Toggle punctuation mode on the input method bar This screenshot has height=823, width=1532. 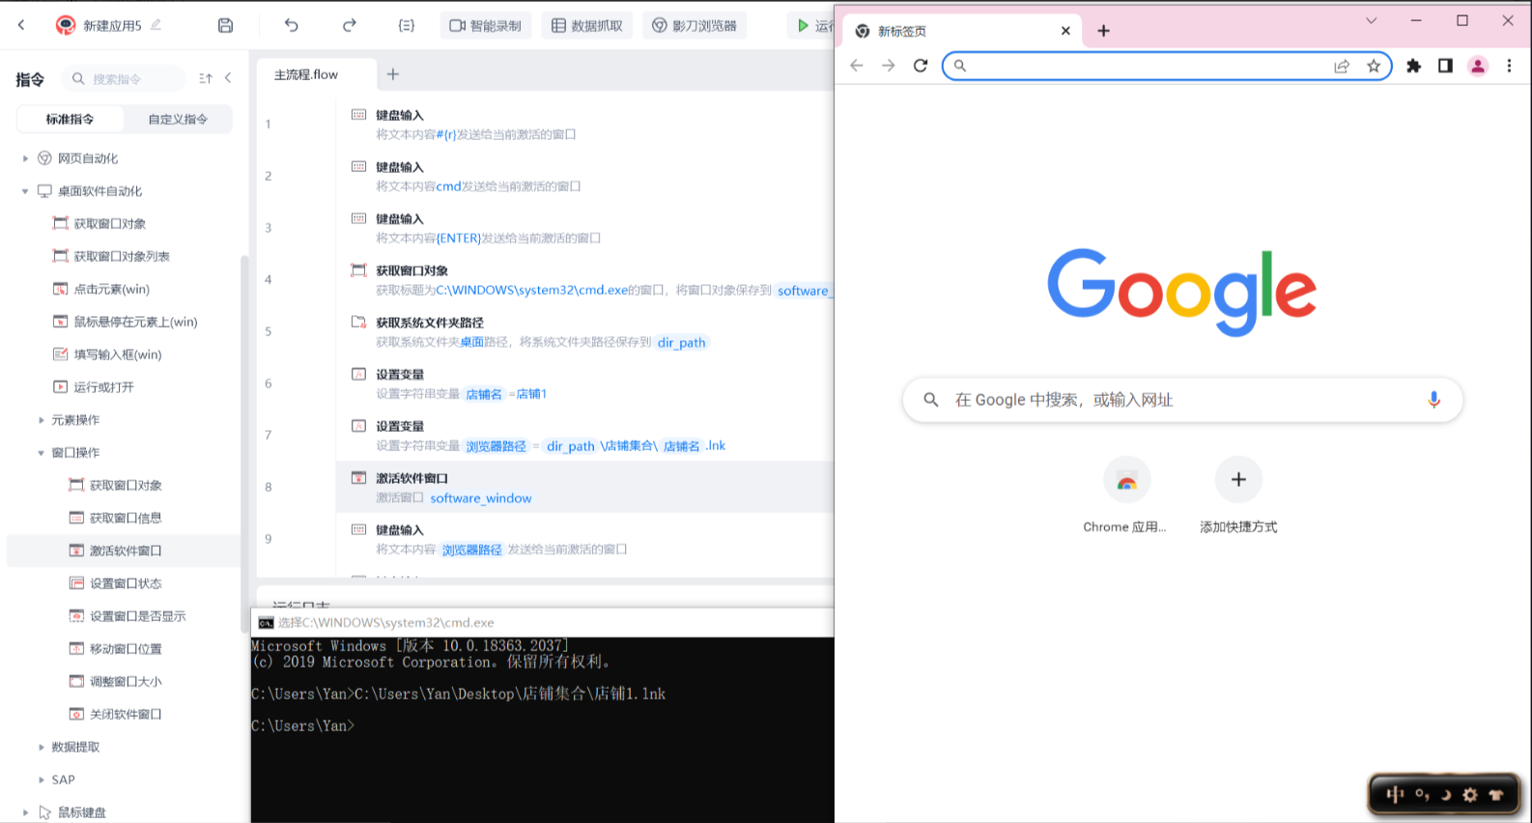click(1422, 795)
